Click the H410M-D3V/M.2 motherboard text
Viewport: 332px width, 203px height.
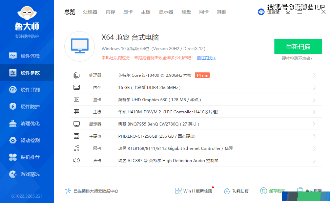[168, 112]
